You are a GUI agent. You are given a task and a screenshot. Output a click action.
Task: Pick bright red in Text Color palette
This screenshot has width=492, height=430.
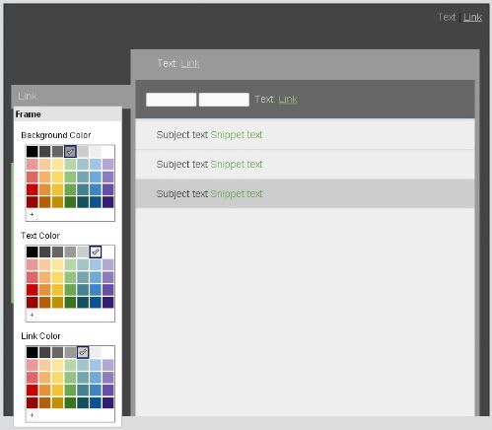pos(33,290)
